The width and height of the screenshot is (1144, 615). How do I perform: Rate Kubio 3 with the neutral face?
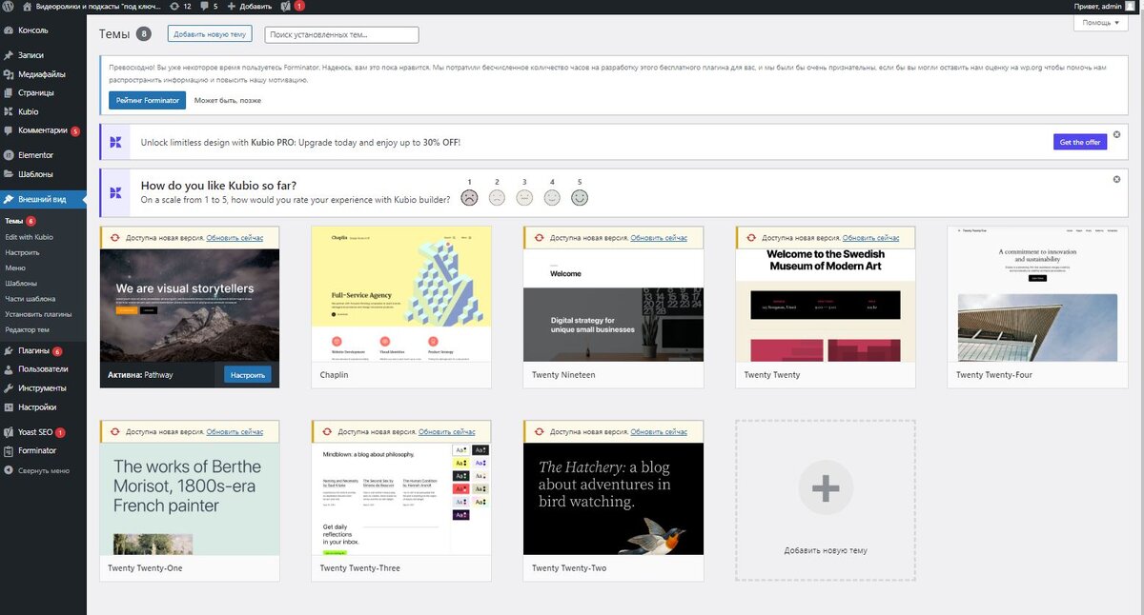tap(524, 198)
